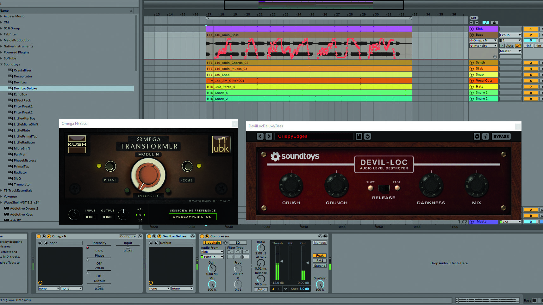The image size is (543, 305).
Task: Toggle the lock envelopes icon
Action: pyautogui.click(x=494, y=23)
